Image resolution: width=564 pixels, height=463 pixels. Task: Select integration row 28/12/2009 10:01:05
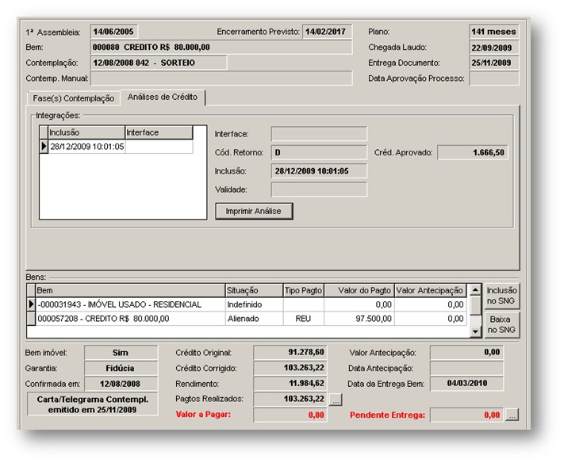pos(116,147)
